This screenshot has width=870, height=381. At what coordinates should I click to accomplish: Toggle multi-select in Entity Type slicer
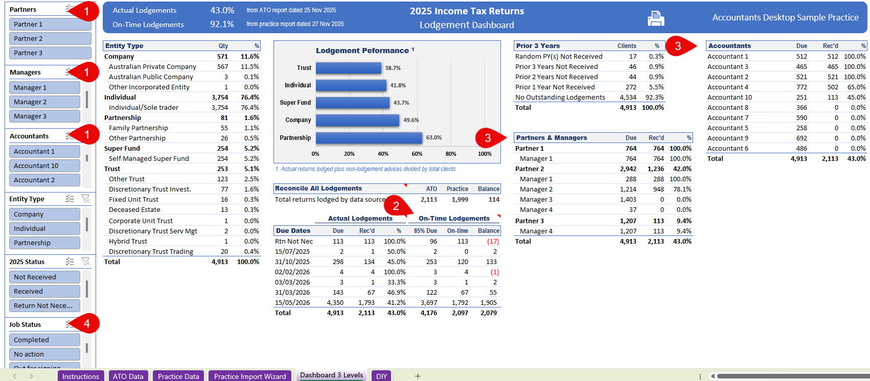[x=70, y=199]
